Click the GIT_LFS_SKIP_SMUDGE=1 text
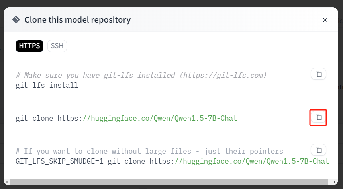Image resolution: width=343 pixels, height=189 pixels. pyautogui.click(x=59, y=161)
